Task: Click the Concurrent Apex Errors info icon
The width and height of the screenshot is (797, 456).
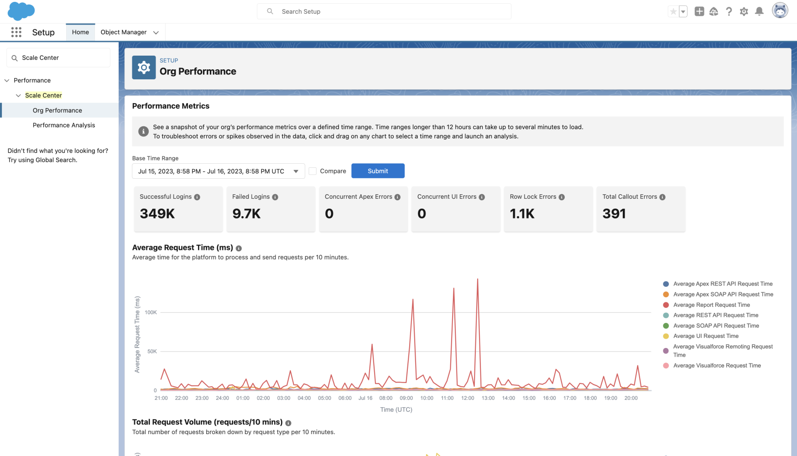Action: pos(397,197)
